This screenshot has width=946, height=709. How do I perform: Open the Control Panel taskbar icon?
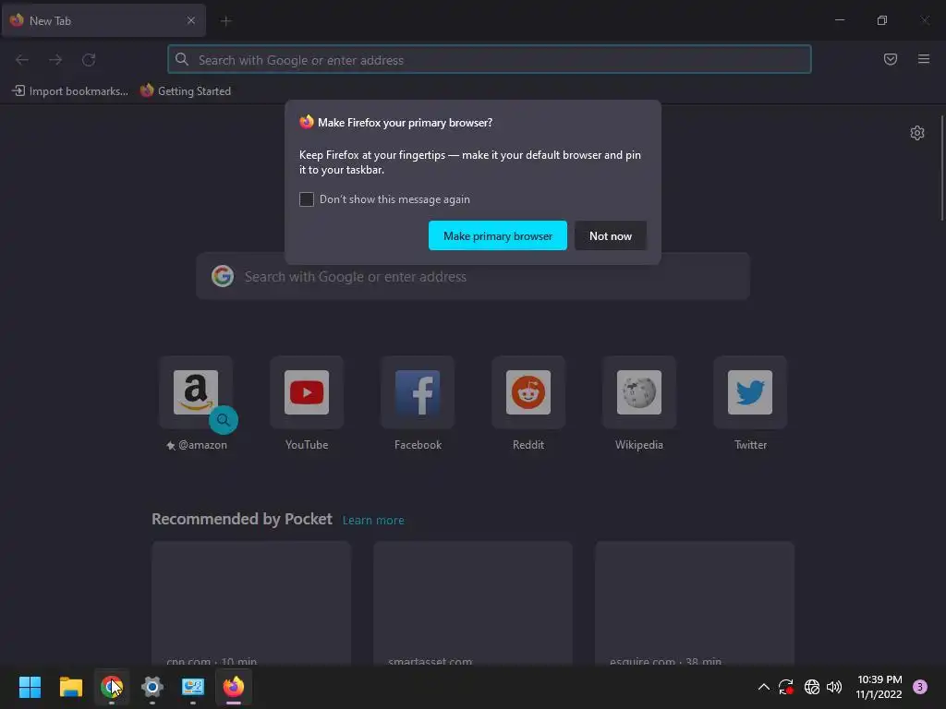pyautogui.click(x=193, y=686)
